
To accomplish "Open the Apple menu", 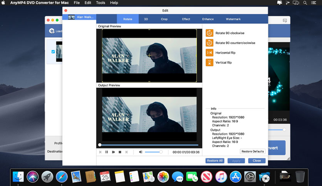I will pos(3,3).
